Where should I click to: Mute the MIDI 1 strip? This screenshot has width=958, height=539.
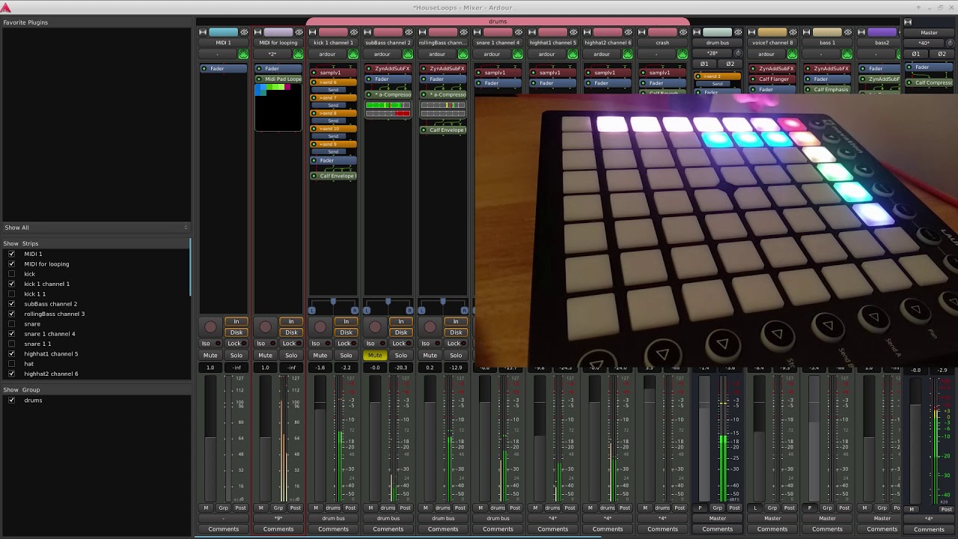(210, 355)
